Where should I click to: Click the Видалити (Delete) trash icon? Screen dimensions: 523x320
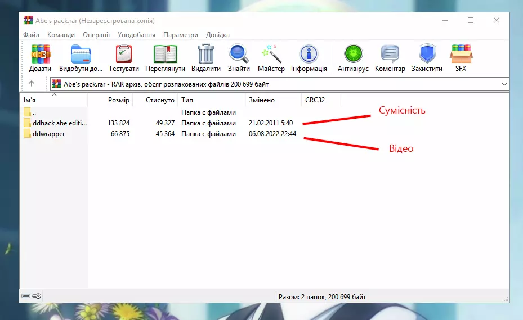tap(206, 54)
